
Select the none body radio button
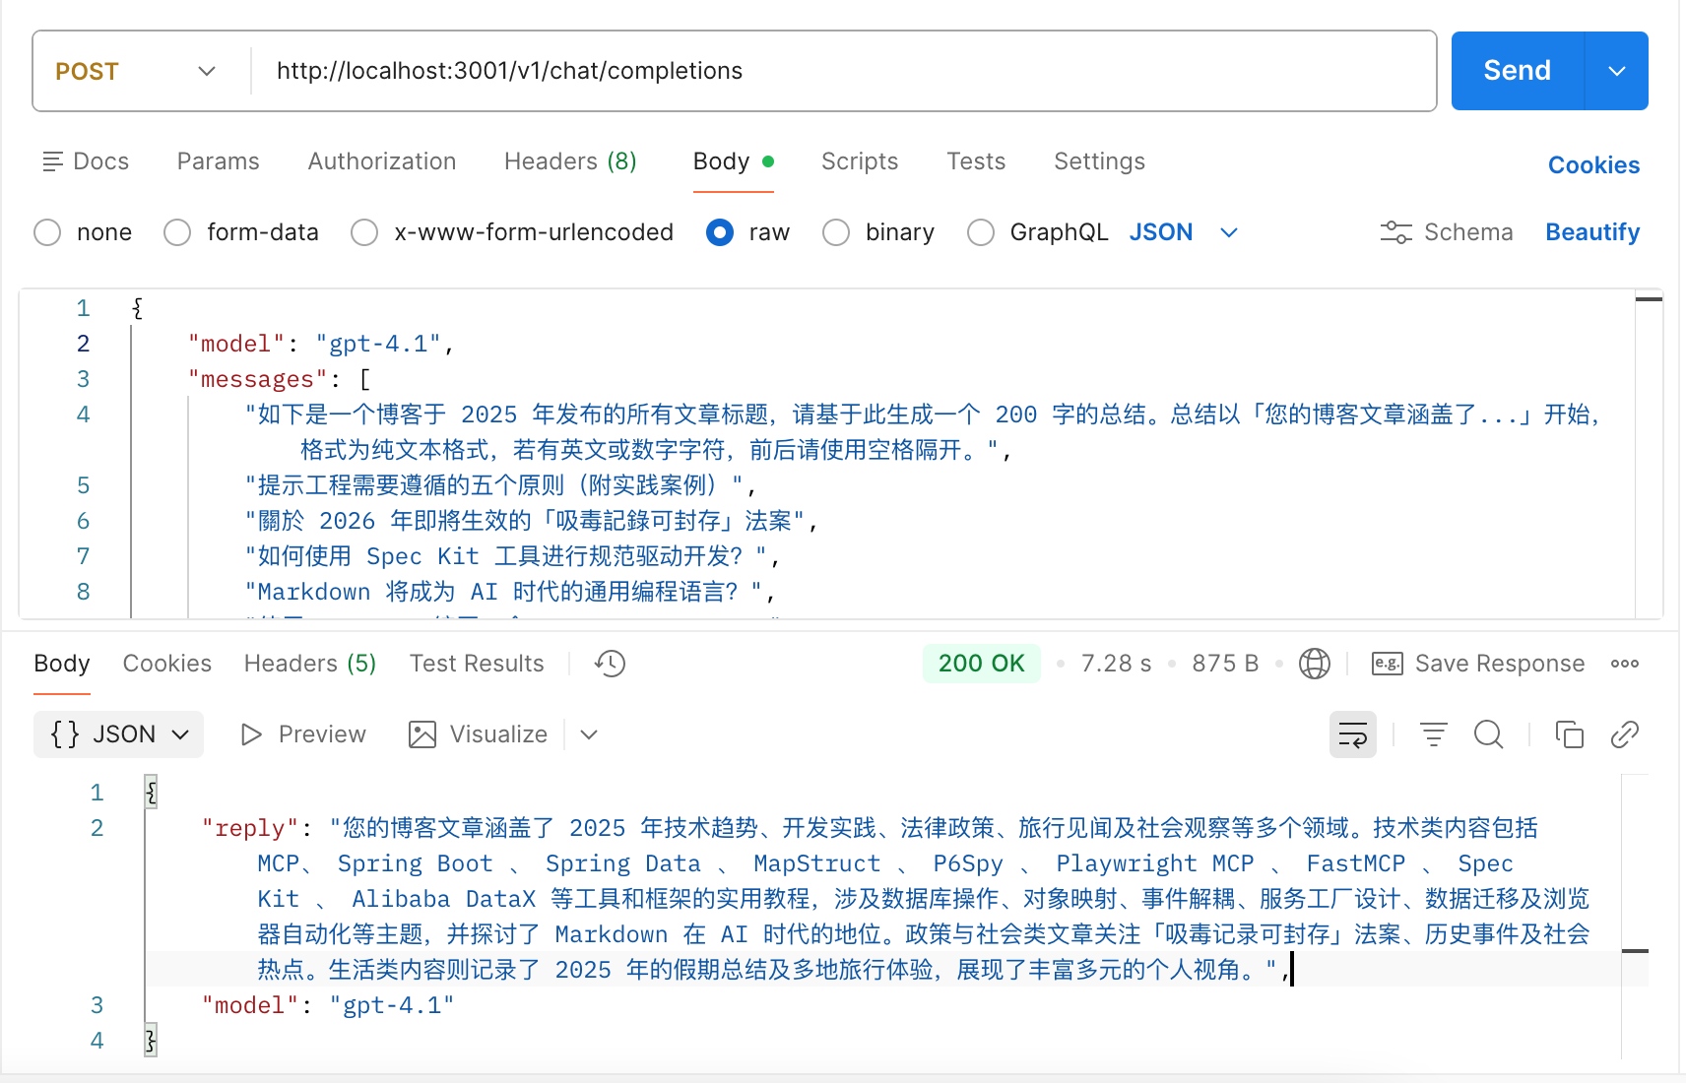48,232
